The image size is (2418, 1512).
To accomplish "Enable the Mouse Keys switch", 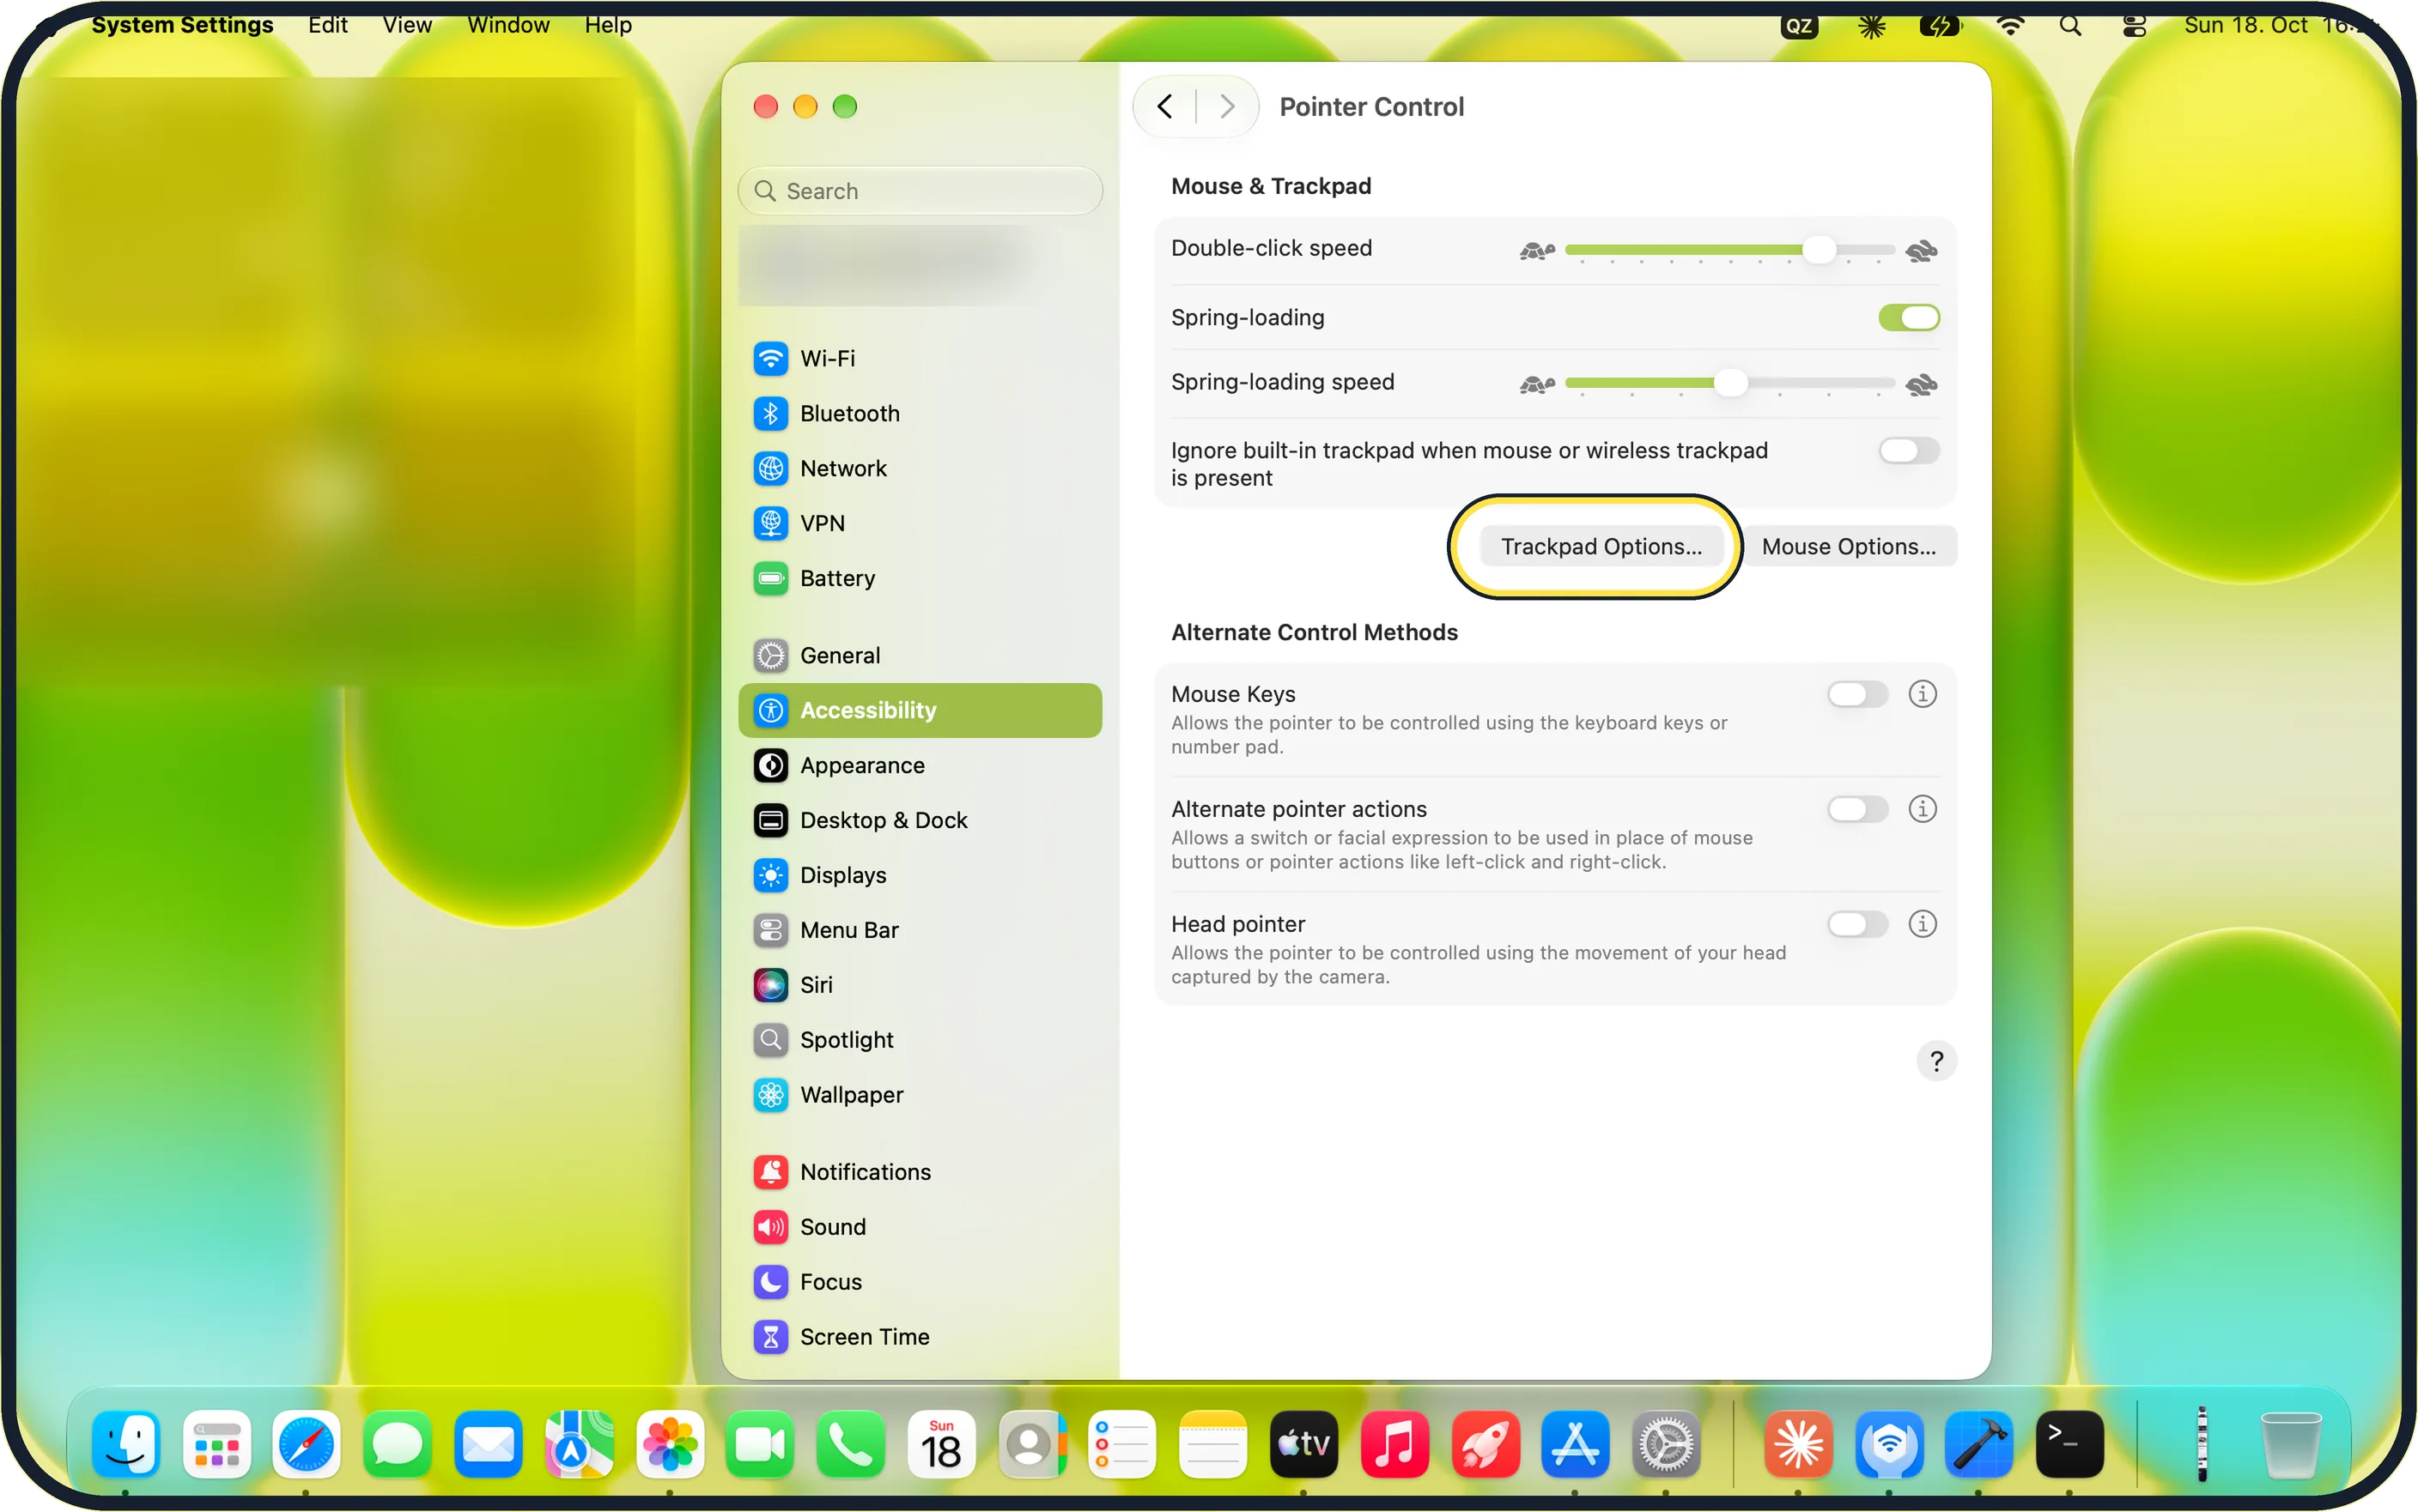I will [1858, 694].
